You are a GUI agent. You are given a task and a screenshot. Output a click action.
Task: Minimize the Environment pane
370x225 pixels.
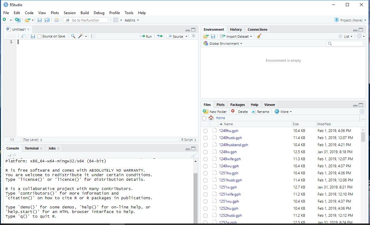pos(355,30)
